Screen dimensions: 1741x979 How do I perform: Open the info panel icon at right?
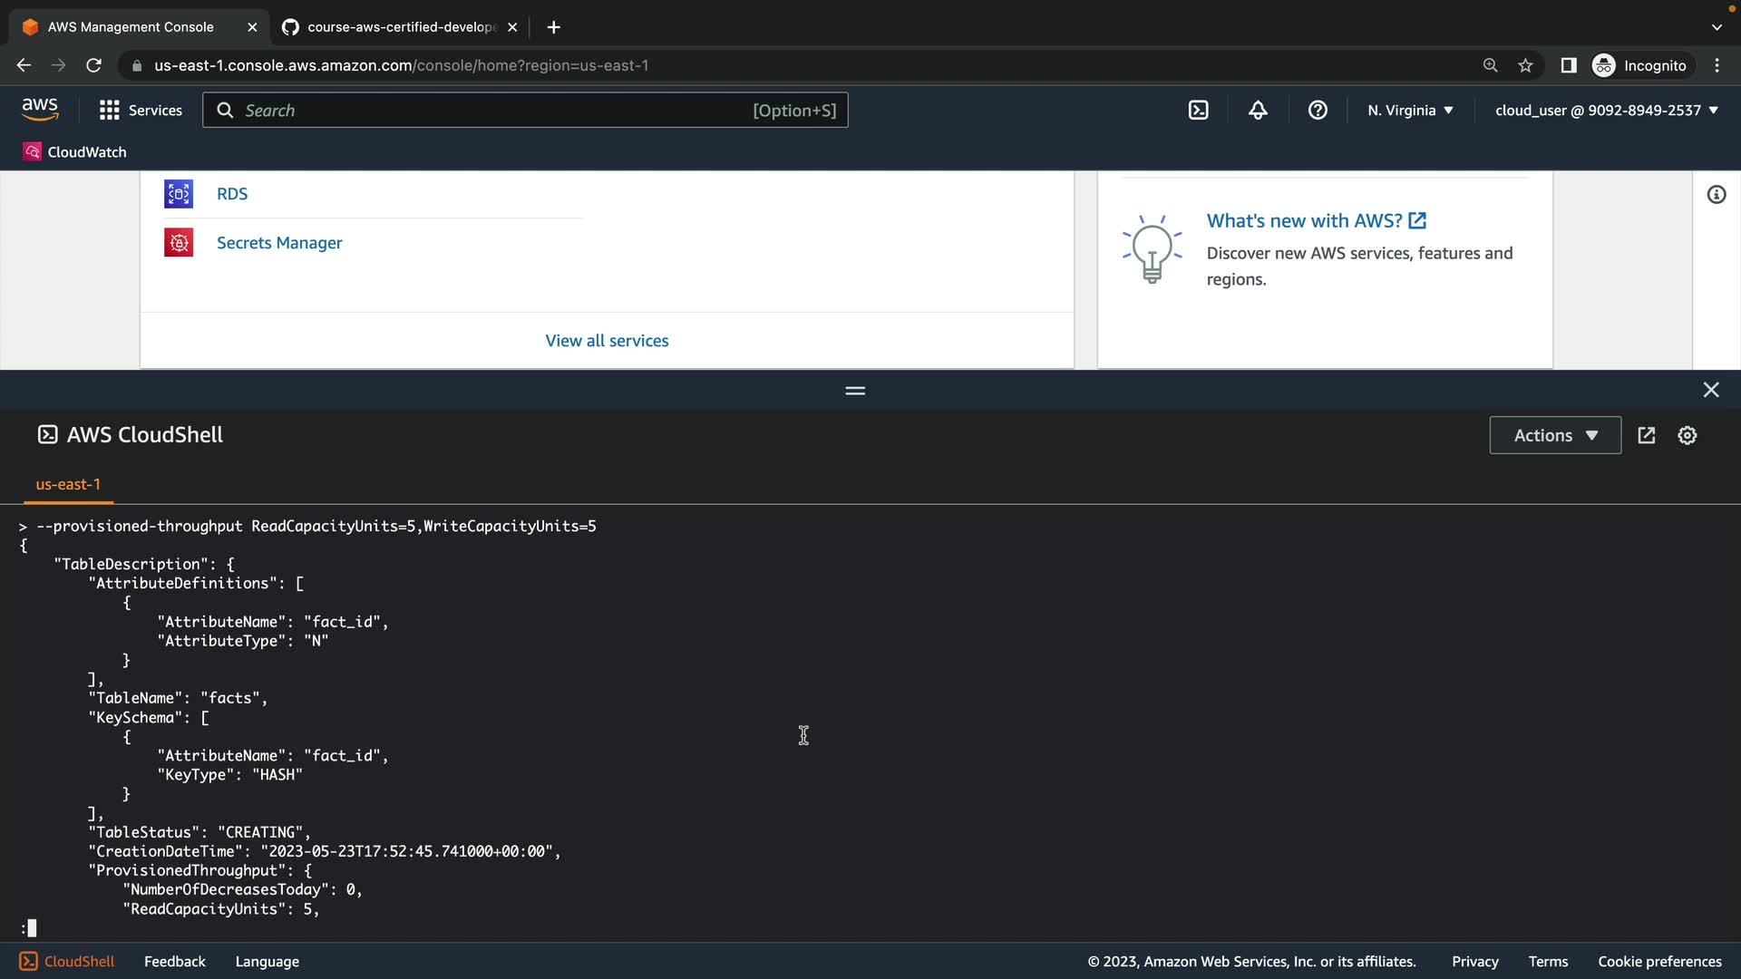[1717, 195]
